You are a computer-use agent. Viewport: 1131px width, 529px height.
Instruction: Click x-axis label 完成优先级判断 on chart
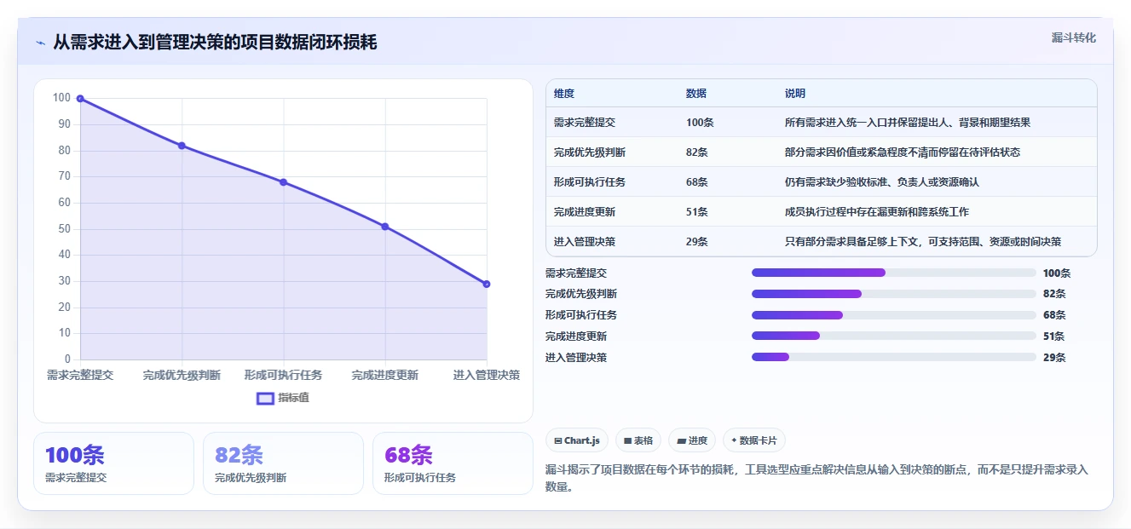pyautogui.click(x=182, y=375)
